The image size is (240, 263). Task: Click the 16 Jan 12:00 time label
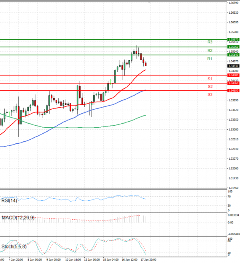coord(130,260)
